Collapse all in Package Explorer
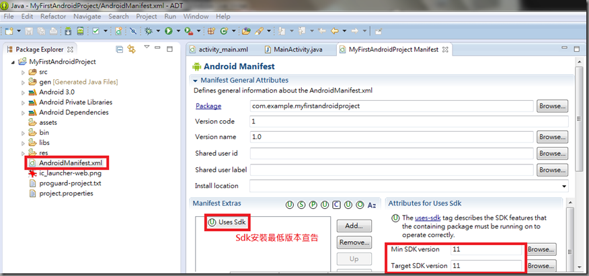This screenshot has width=589, height=276. point(120,49)
